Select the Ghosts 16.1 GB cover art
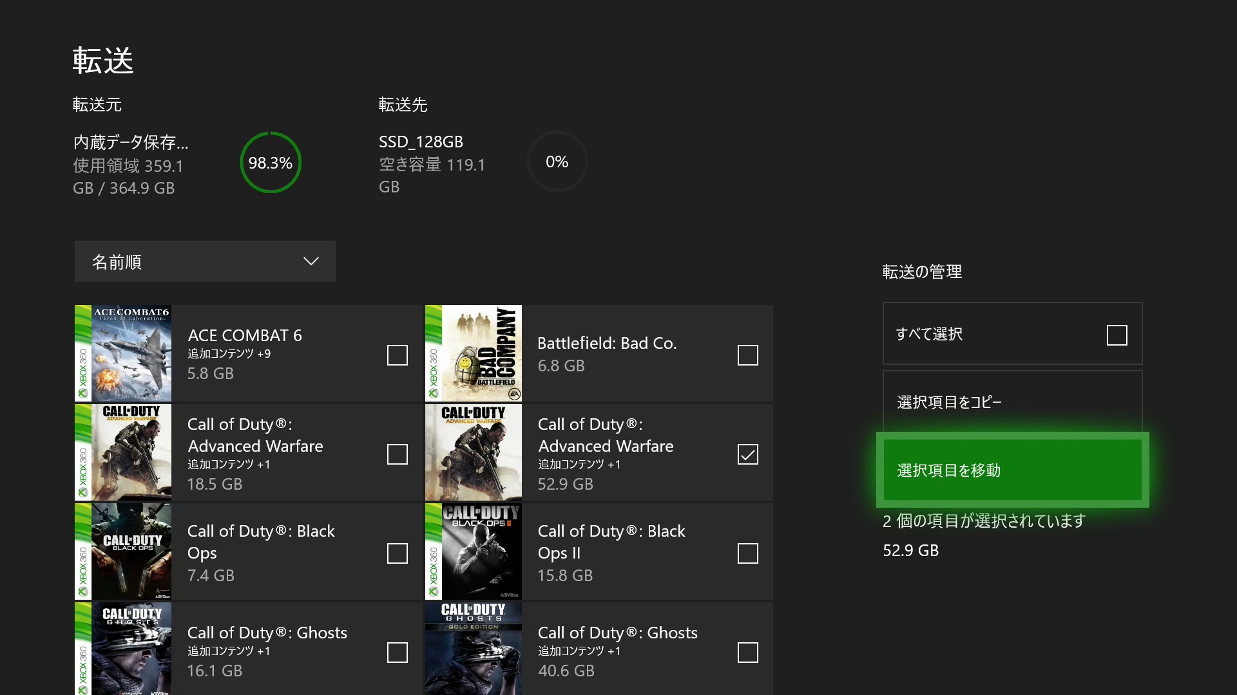The width and height of the screenshot is (1237, 695). point(123,649)
